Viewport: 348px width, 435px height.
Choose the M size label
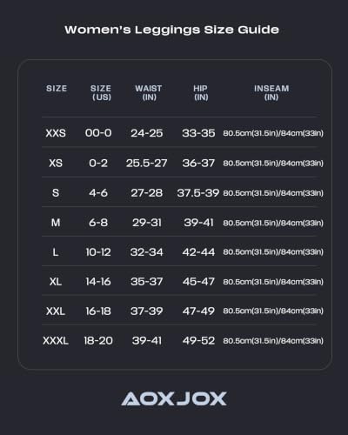pyautogui.click(x=56, y=223)
